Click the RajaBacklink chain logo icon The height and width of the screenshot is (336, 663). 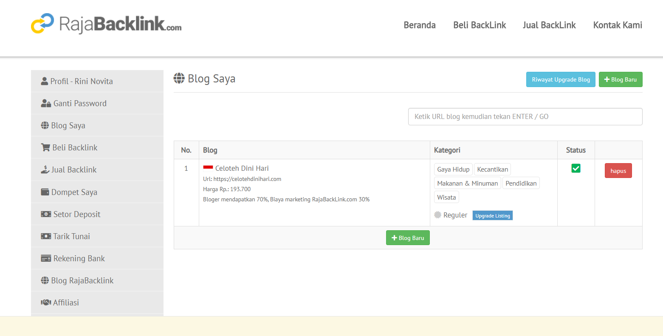coord(42,23)
